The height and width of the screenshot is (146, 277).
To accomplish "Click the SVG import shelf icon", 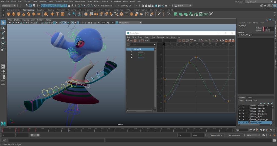I will [x=62, y=14].
